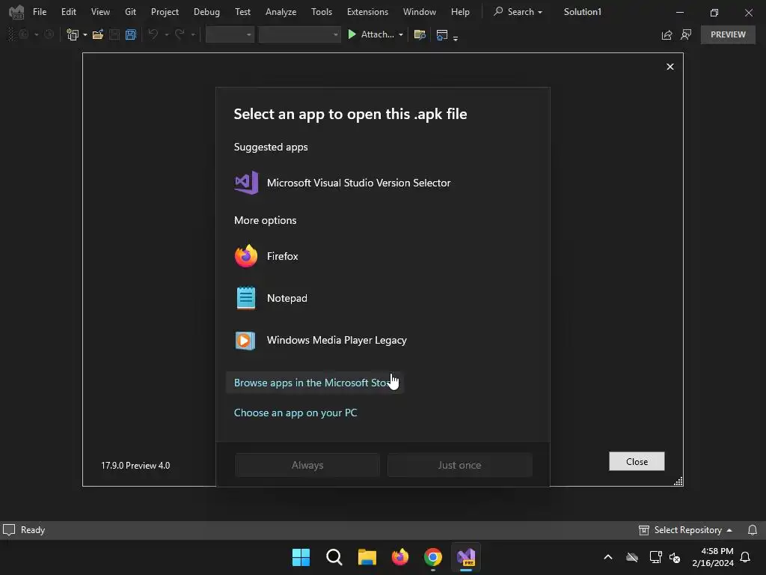766x575 pixels.
Task: Open the Analyze menu
Action: [x=281, y=12]
